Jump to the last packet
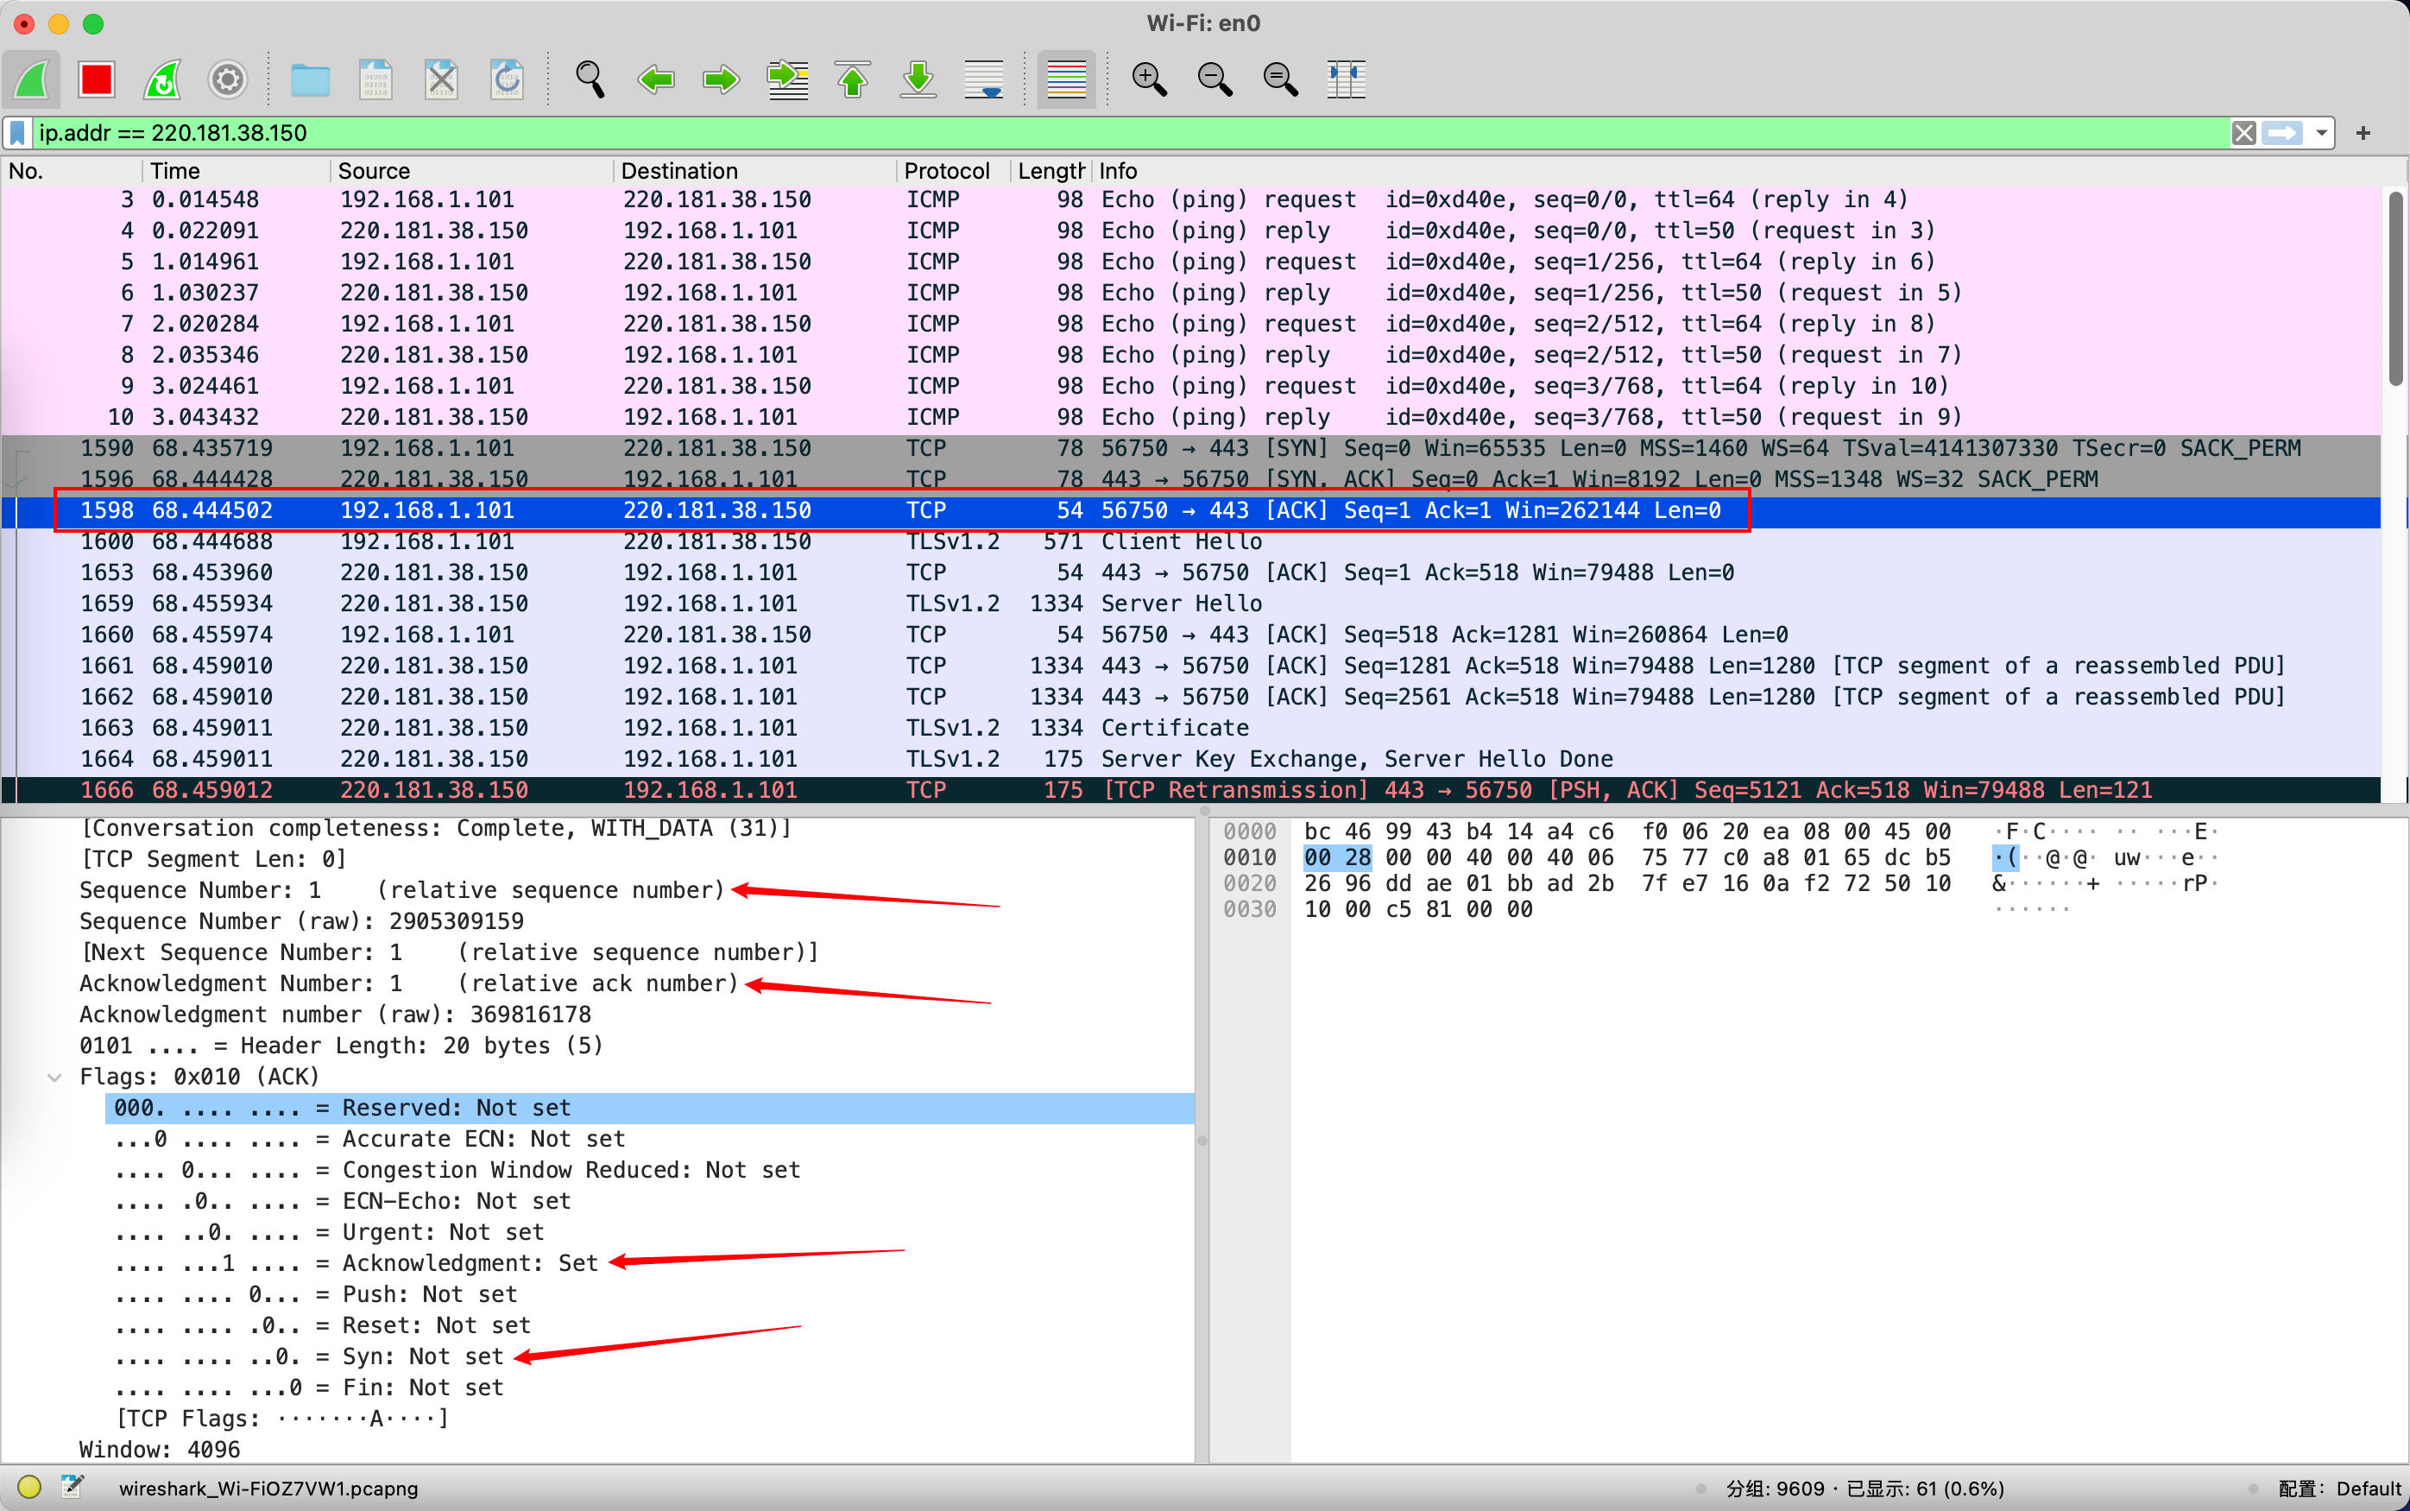2410x1511 pixels. [918, 79]
